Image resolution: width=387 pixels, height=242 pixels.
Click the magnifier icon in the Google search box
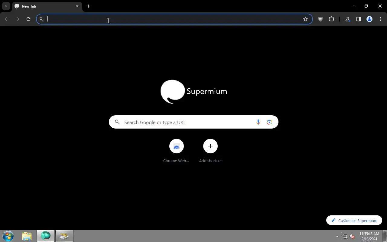tap(117, 122)
